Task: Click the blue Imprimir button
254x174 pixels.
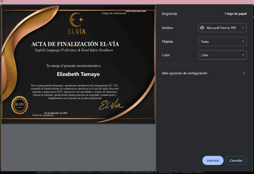Action: pyautogui.click(x=213, y=160)
